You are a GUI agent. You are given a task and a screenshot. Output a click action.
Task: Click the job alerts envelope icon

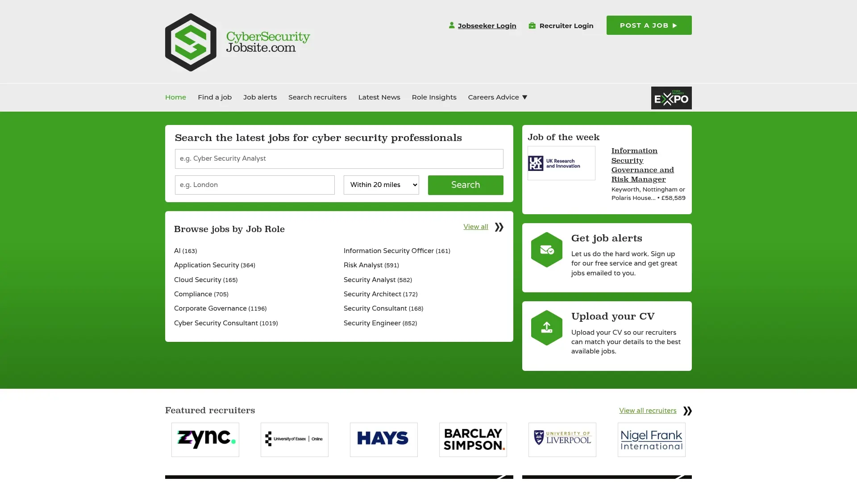547,250
